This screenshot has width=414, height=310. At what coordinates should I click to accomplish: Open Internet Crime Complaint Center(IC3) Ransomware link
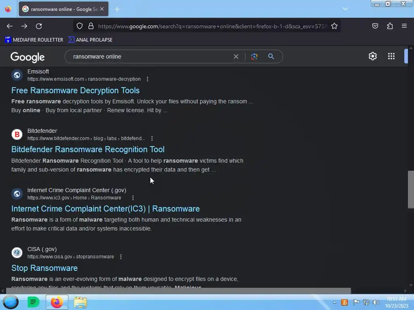click(106, 209)
